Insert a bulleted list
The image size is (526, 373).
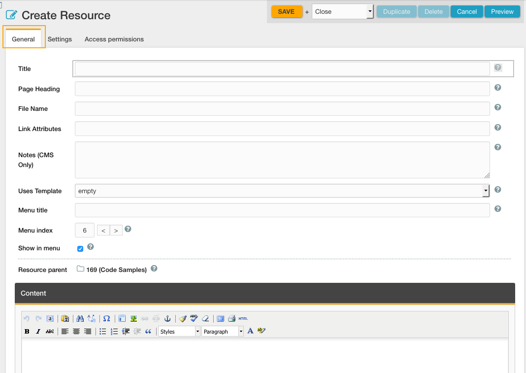point(102,332)
